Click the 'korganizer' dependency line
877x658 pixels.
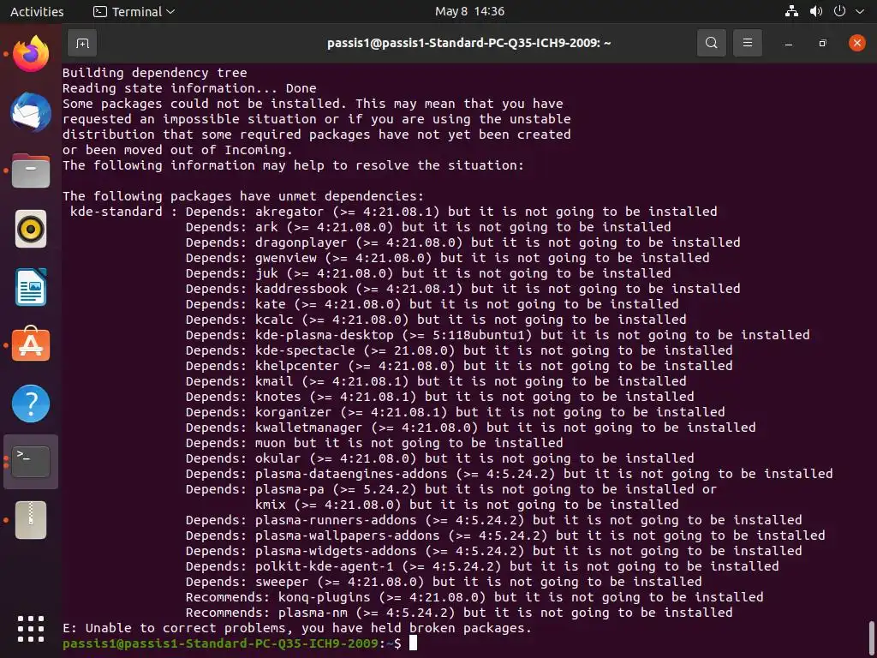456,412
